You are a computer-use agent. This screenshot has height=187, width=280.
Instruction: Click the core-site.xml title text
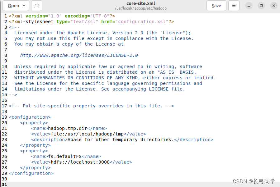click(x=141, y=3)
